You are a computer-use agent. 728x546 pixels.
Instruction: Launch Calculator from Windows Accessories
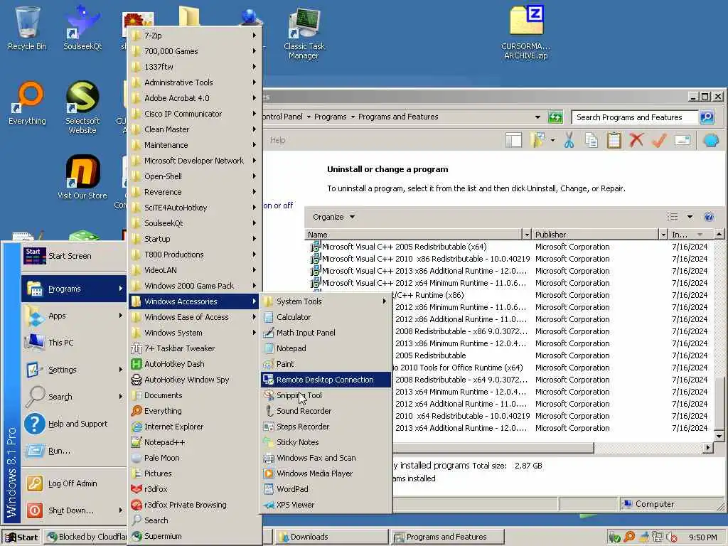[x=326, y=317]
